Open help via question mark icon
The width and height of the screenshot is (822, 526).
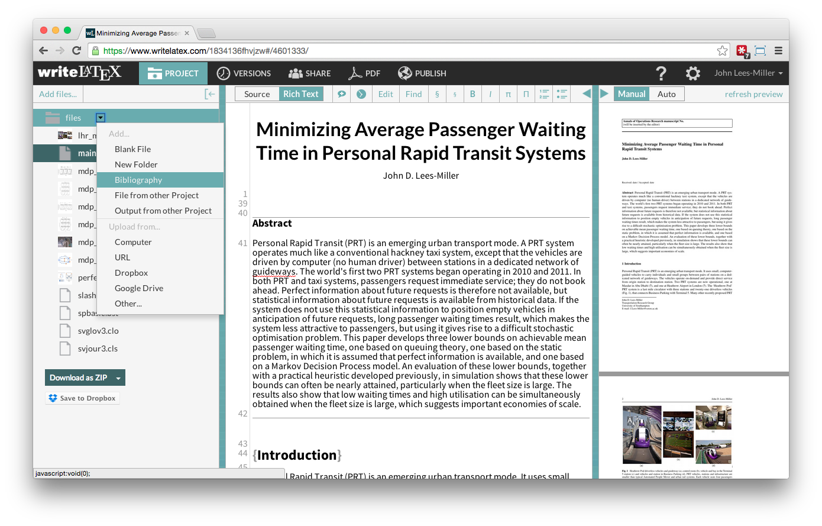pyautogui.click(x=661, y=73)
